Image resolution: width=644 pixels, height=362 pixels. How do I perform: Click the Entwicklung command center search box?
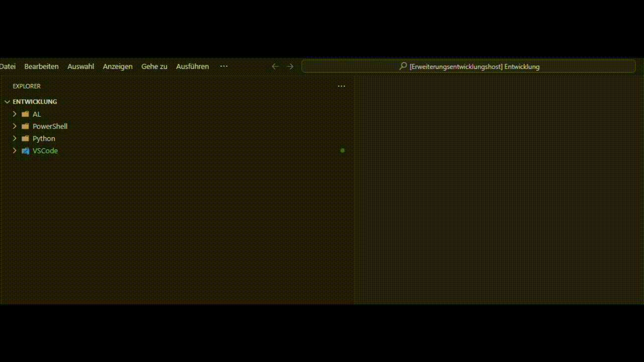pyautogui.click(x=468, y=66)
